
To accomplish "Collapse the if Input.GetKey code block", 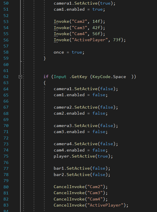I will [20, 77].
